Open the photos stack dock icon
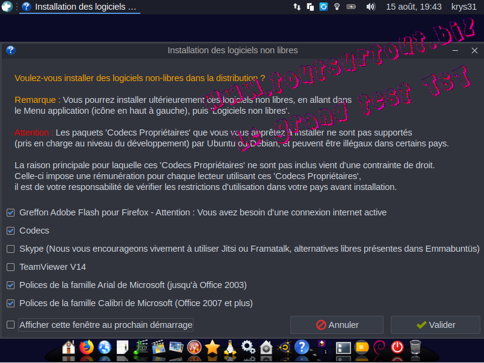The height and width of the screenshot is (363, 484). [x=176, y=347]
